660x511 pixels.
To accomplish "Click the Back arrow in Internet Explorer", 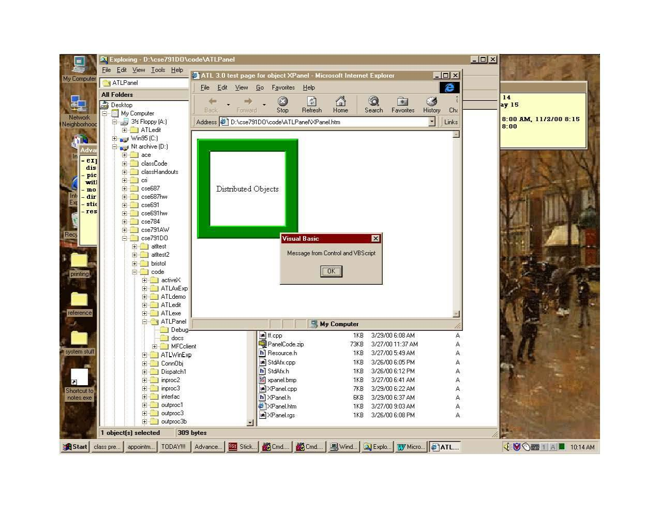I will click(x=212, y=101).
